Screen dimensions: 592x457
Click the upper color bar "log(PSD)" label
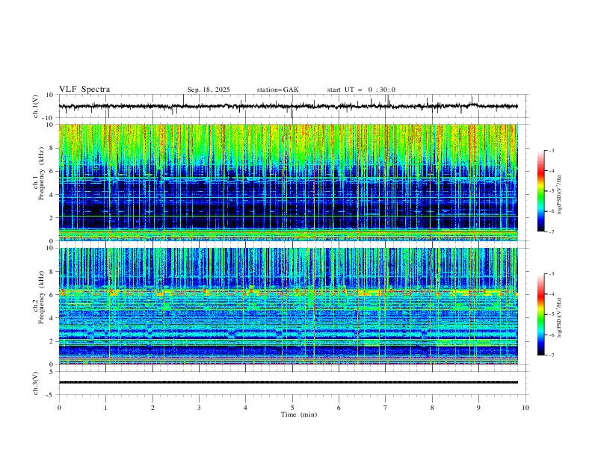tap(560, 195)
